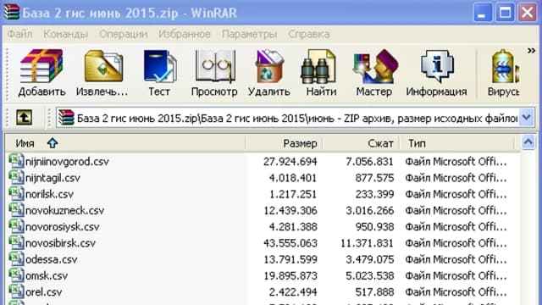Click packed value 3.016.266

[370, 210]
